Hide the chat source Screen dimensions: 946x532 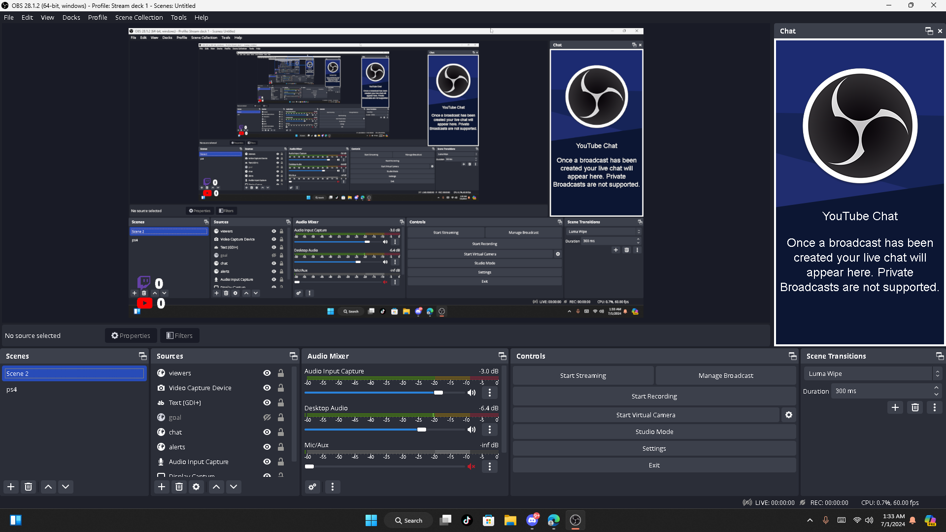pyautogui.click(x=267, y=432)
